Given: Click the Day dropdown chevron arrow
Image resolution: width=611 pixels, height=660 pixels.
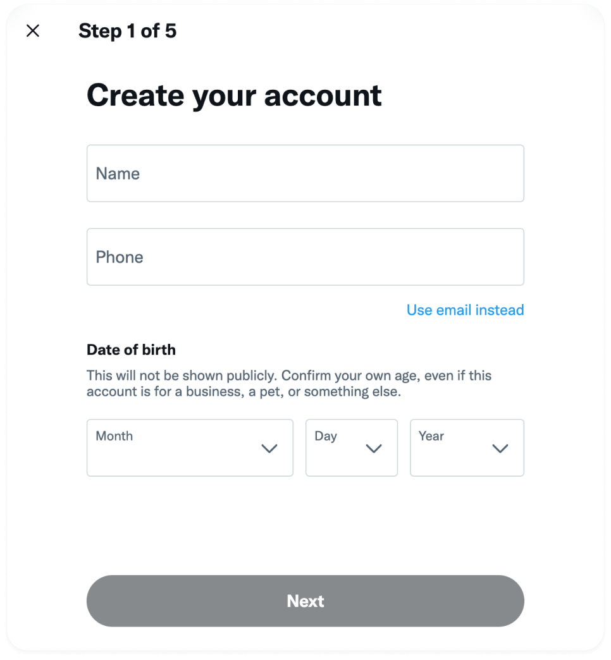Looking at the screenshot, I should click(374, 449).
